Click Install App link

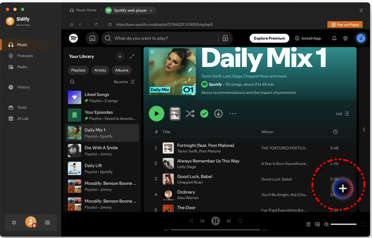(x=308, y=38)
